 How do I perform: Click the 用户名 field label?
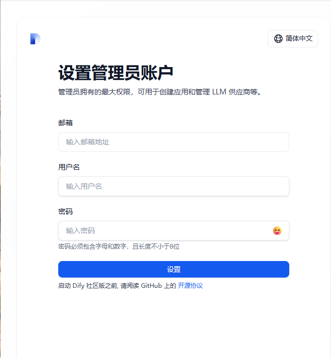click(69, 167)
